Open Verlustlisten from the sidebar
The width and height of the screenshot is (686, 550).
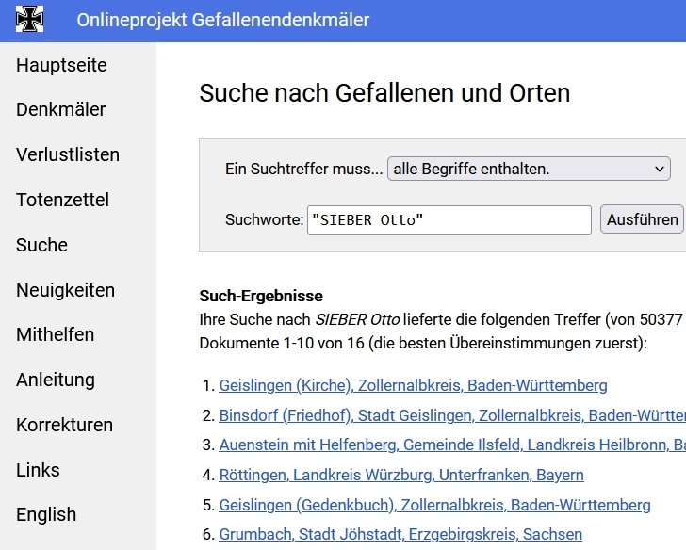click(x=68, y=154)
